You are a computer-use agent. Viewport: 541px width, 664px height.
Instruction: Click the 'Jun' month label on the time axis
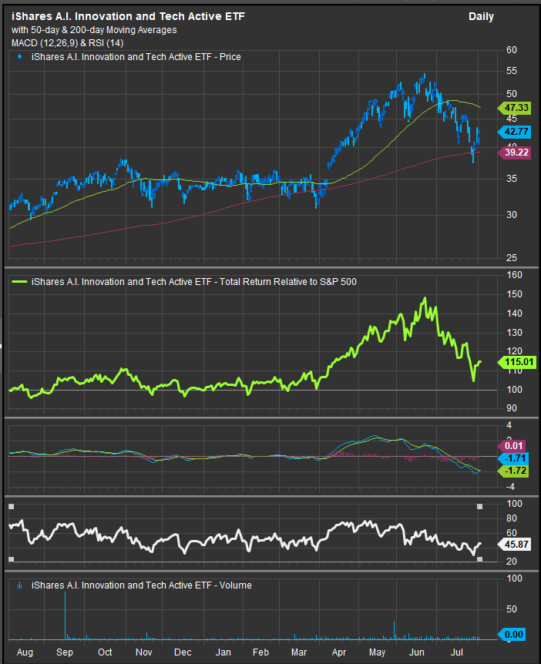coord(416,652)
